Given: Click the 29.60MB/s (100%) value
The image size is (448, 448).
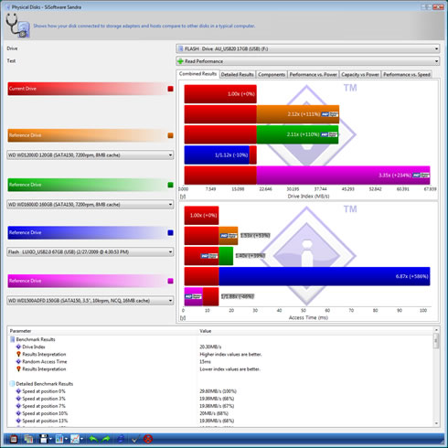Looking at the screenshot, I should (x=218, y=391).
